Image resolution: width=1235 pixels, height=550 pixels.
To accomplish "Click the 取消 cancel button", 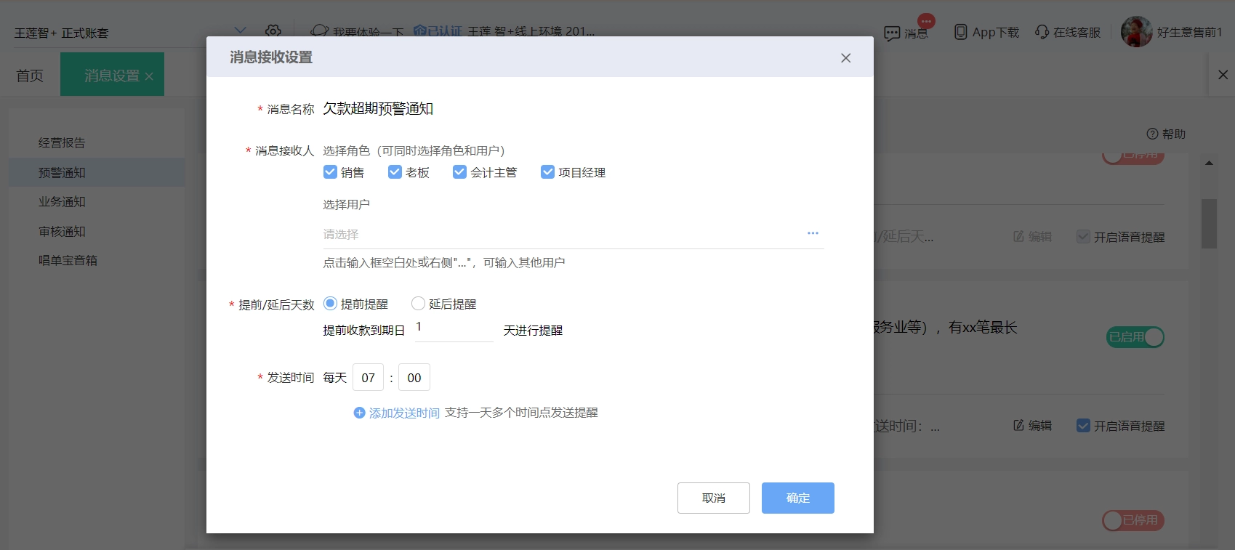I will [x=713, y=498].
